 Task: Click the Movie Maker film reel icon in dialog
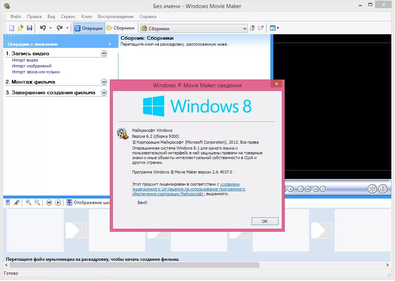tap(123, 133)
